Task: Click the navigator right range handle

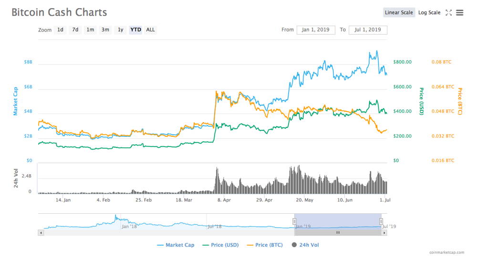Action: 381,221
